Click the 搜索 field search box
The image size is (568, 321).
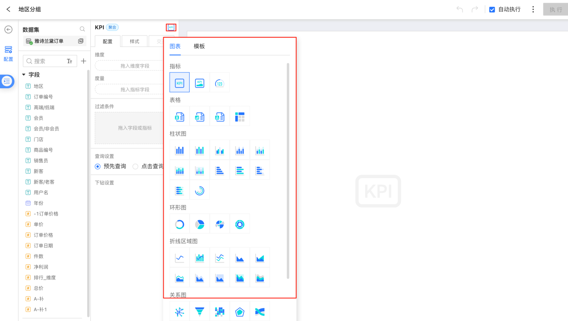pos(44,61)
